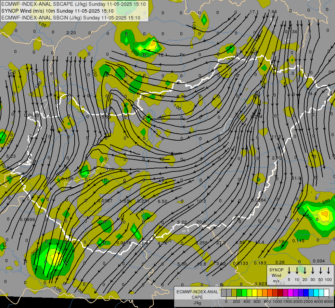Pick the bright magenta CAPE legend swatch
The width and height of the screenshot is (335, 308).
(291, 293)
